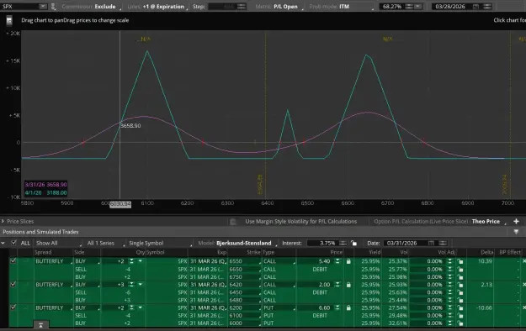Open Theo Price calculation dropdown
526x331 pixels.
(489, 221)
